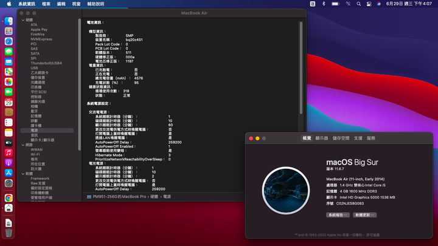Open Music app in the Dock
The image size is (438, 246).
click(x=9, y=153)
